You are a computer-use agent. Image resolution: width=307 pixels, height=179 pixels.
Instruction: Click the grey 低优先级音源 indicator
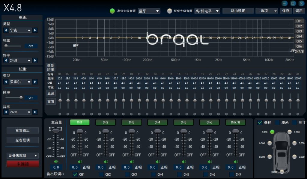[x=170, y=11]
